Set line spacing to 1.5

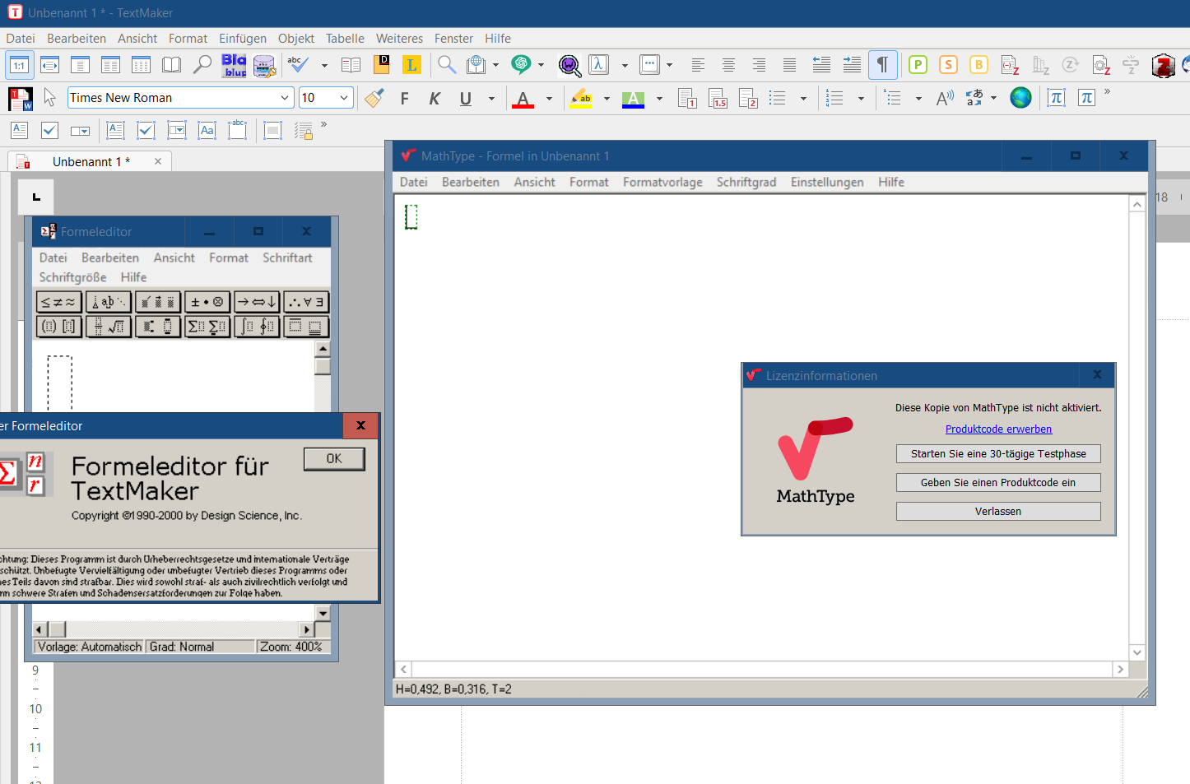click(x=718, y=99)
